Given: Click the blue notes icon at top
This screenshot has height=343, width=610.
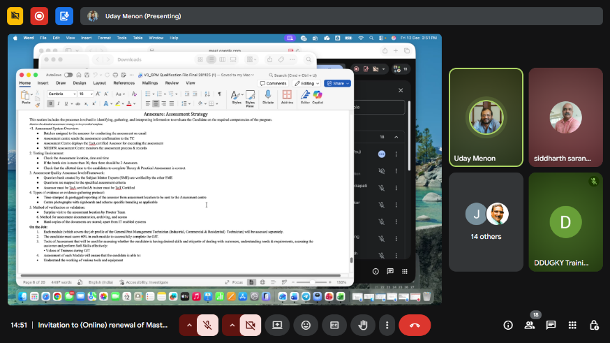Looking at the screenshot, I should pyautogui.click(x=64, y=15).
